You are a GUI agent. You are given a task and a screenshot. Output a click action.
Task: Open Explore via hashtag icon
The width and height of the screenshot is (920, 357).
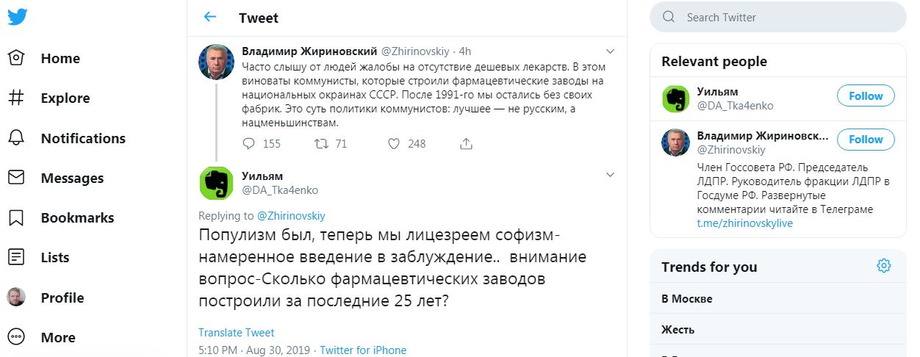[x=16, y=98]
